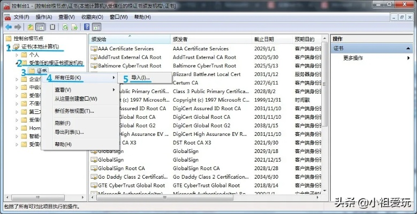417x214 pixels.
Task: Collapse the 证书 section in actions pane
Action: [x=408, y=48]
